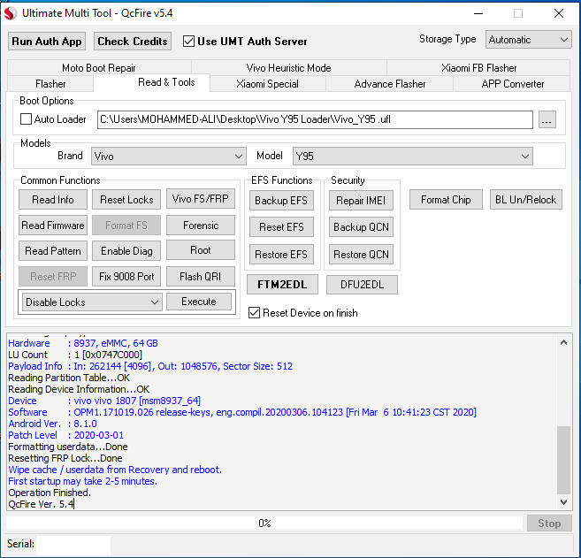
Task: Click the log scrollbar down arrow
Action: click(x=563, y=502)
